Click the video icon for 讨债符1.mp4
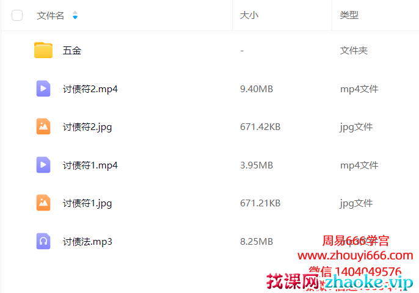419x293 pixels. [43, 165]
